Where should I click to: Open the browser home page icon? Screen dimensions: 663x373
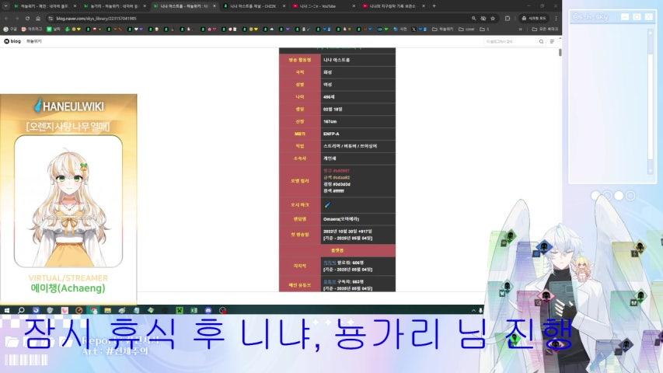[x=38, y=19]
